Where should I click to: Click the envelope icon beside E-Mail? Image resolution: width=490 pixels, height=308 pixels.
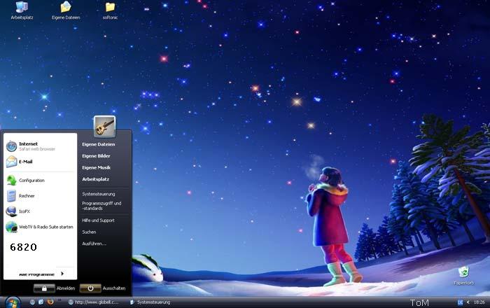(x=12, y=162)
